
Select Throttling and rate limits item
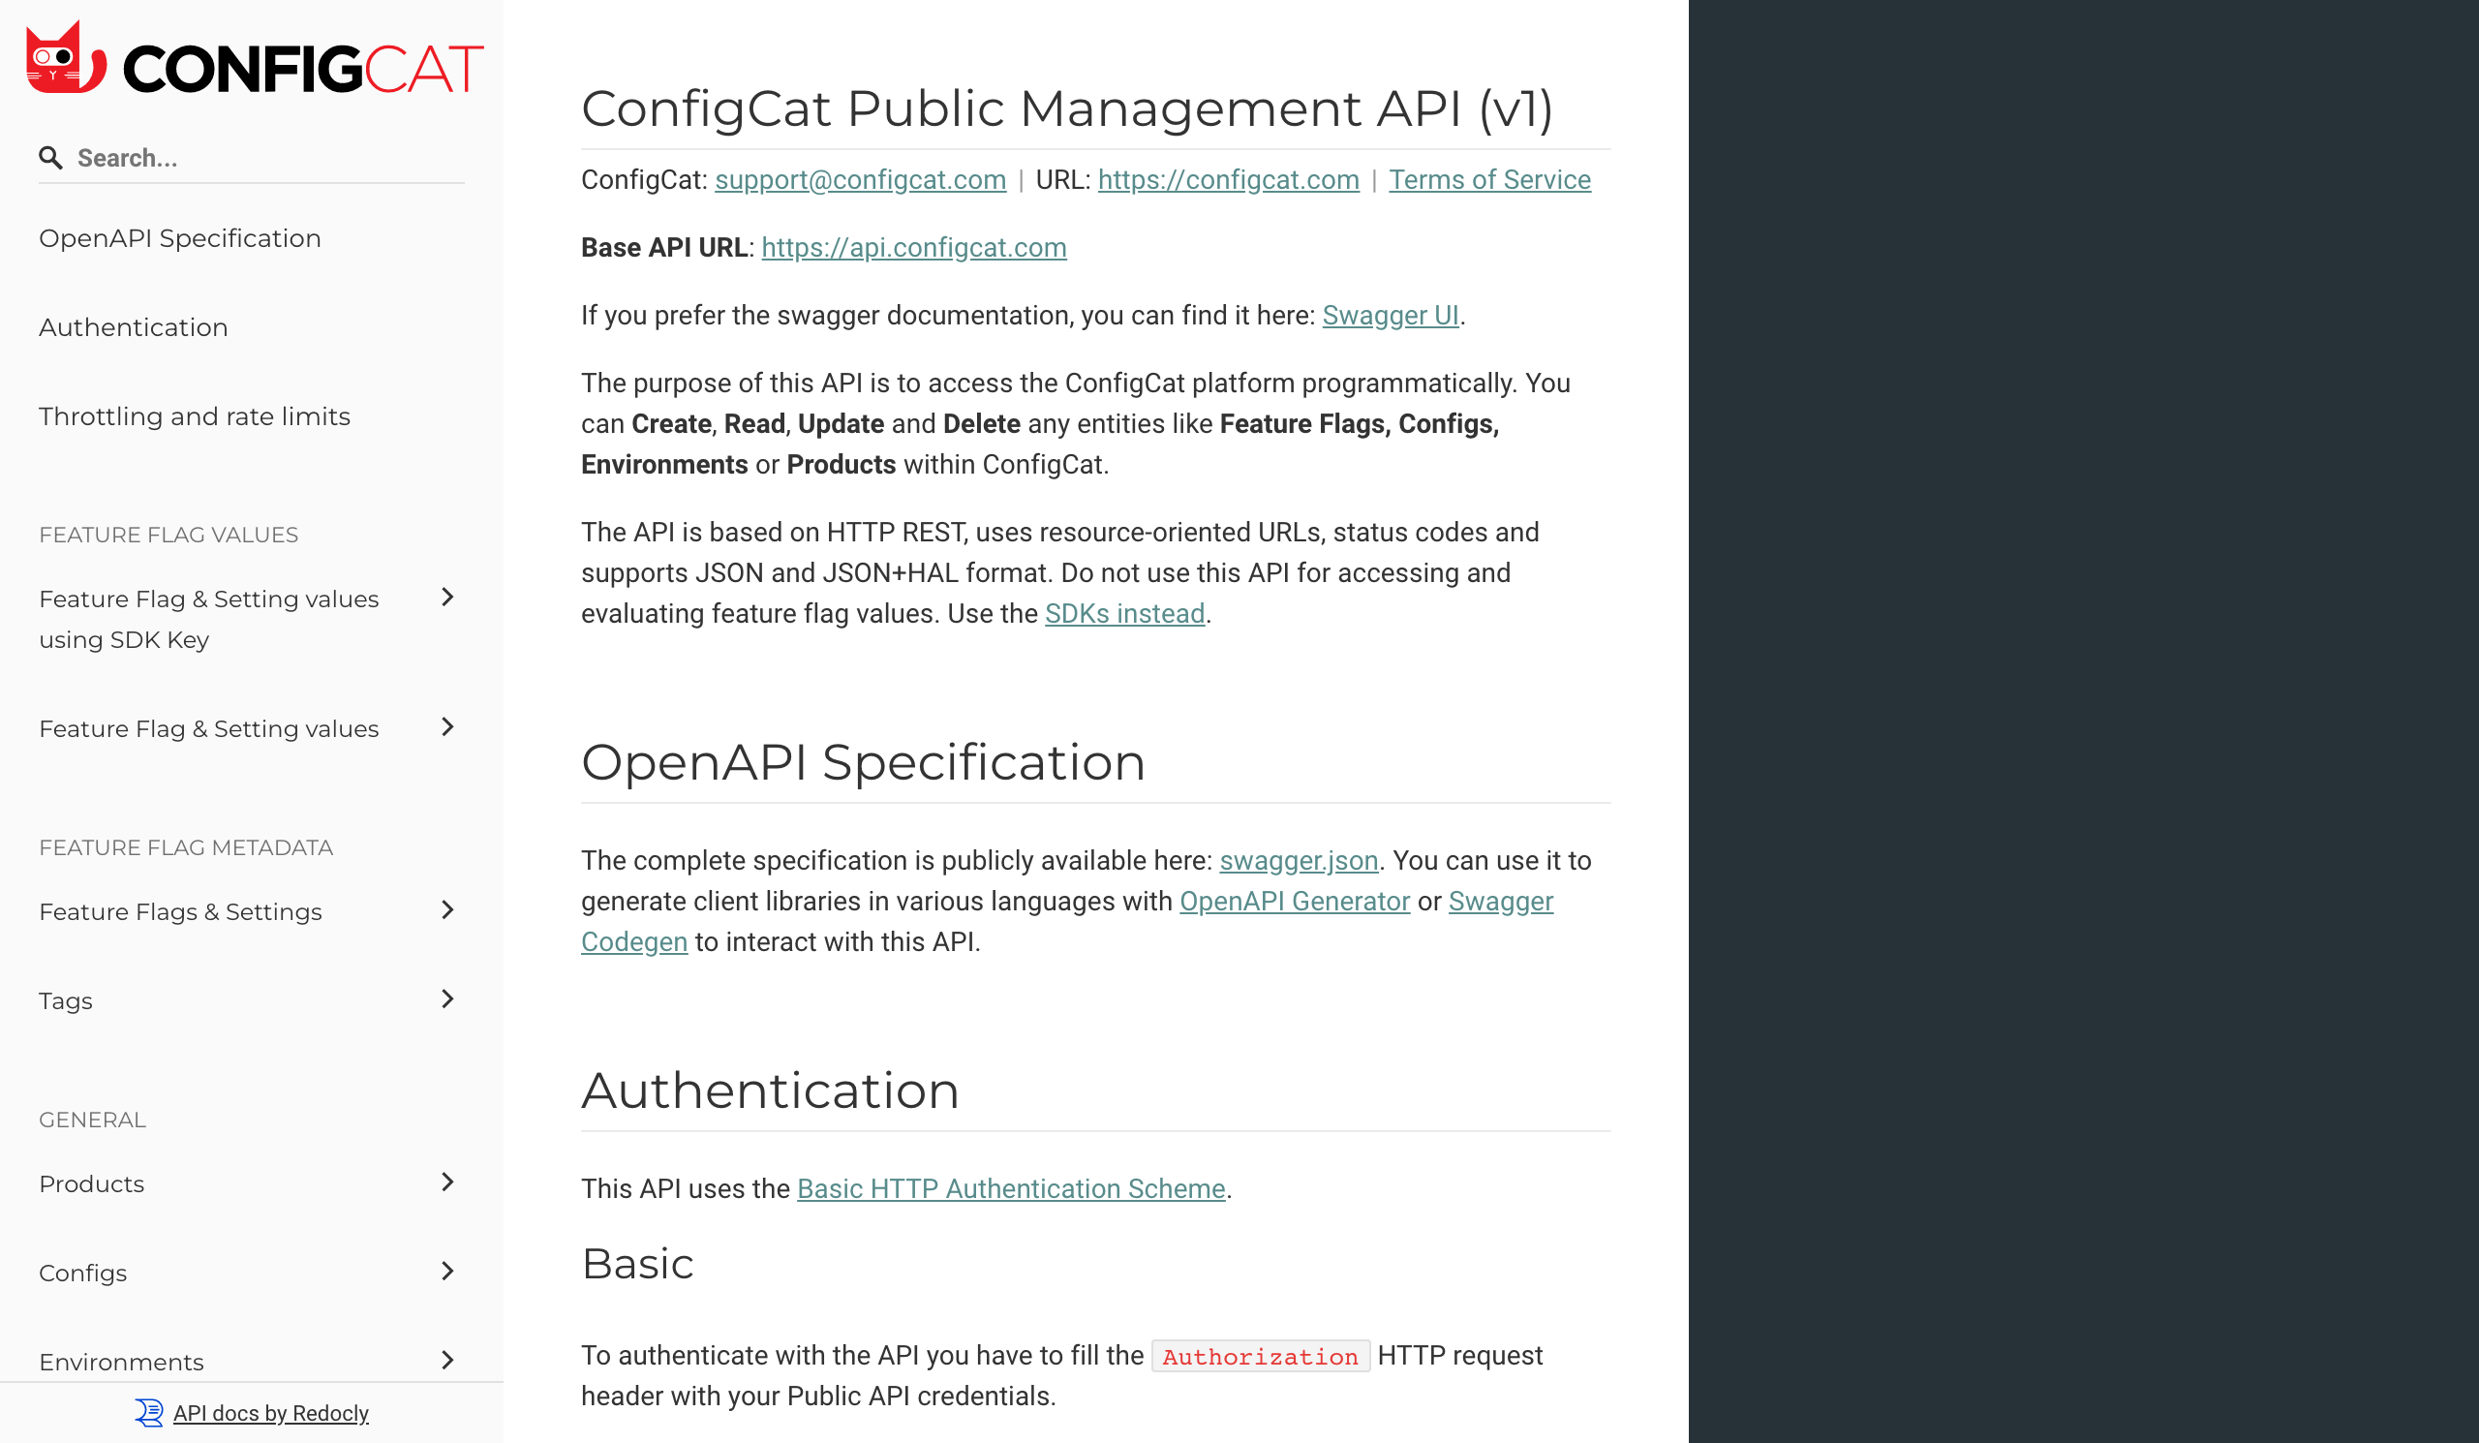[195, 416]
